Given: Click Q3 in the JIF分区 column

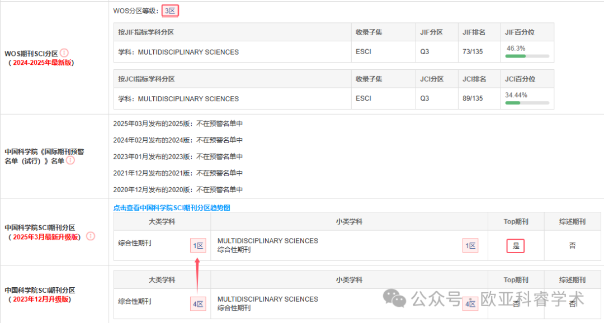Looking at the screenshot, I should pyautogui.click(x=424, y=51).
